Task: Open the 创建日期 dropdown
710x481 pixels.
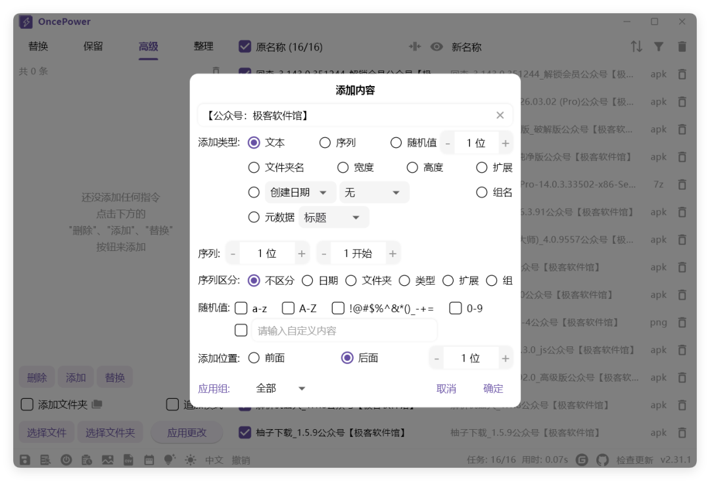Action: (300, 193)
